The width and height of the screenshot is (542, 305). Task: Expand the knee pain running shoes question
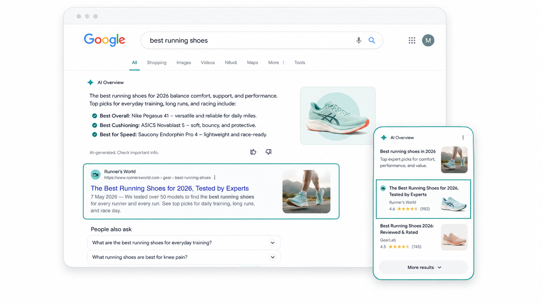[184, 257]
